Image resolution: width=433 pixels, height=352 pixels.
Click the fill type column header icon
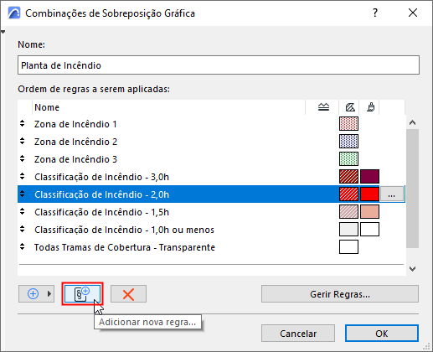tap(350, 107)
